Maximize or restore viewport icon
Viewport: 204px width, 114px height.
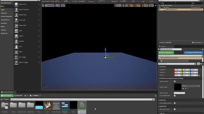point(156,6)
